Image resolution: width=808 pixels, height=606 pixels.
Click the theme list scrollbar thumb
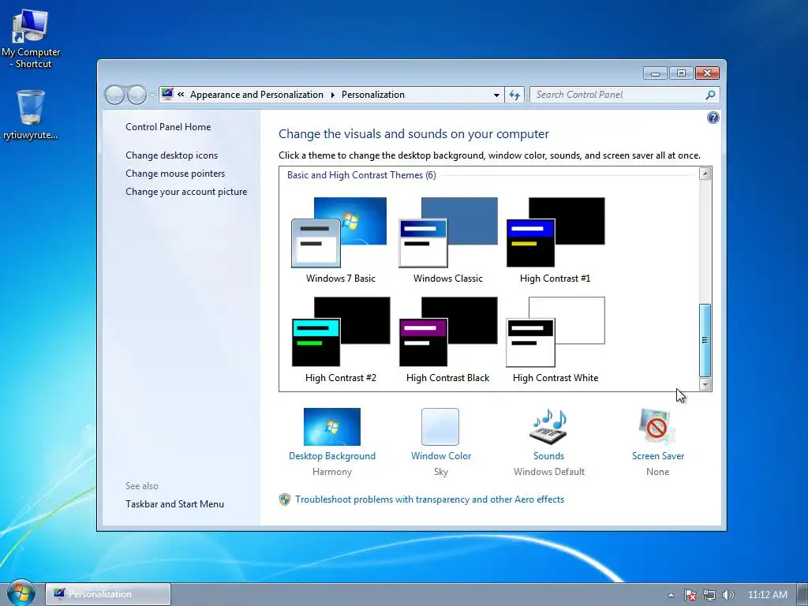[705, 340]
